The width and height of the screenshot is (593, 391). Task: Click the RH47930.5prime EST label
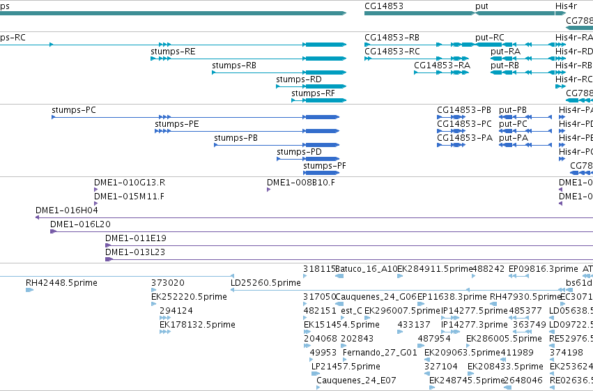point(525,297)
